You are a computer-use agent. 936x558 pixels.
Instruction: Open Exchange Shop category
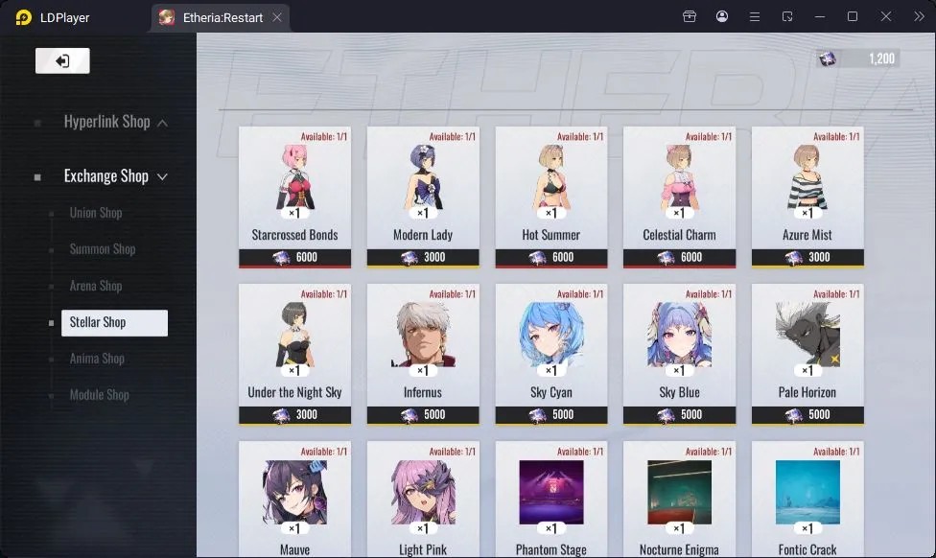pyautogui.click(x=106, y=176)
